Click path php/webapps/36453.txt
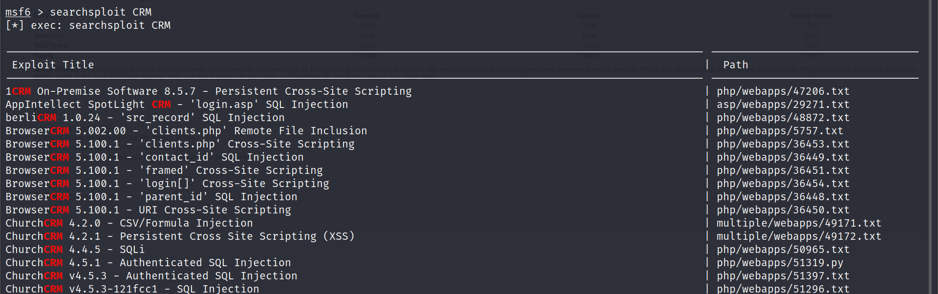Screen dimensions: 938x294 [783, 144]
